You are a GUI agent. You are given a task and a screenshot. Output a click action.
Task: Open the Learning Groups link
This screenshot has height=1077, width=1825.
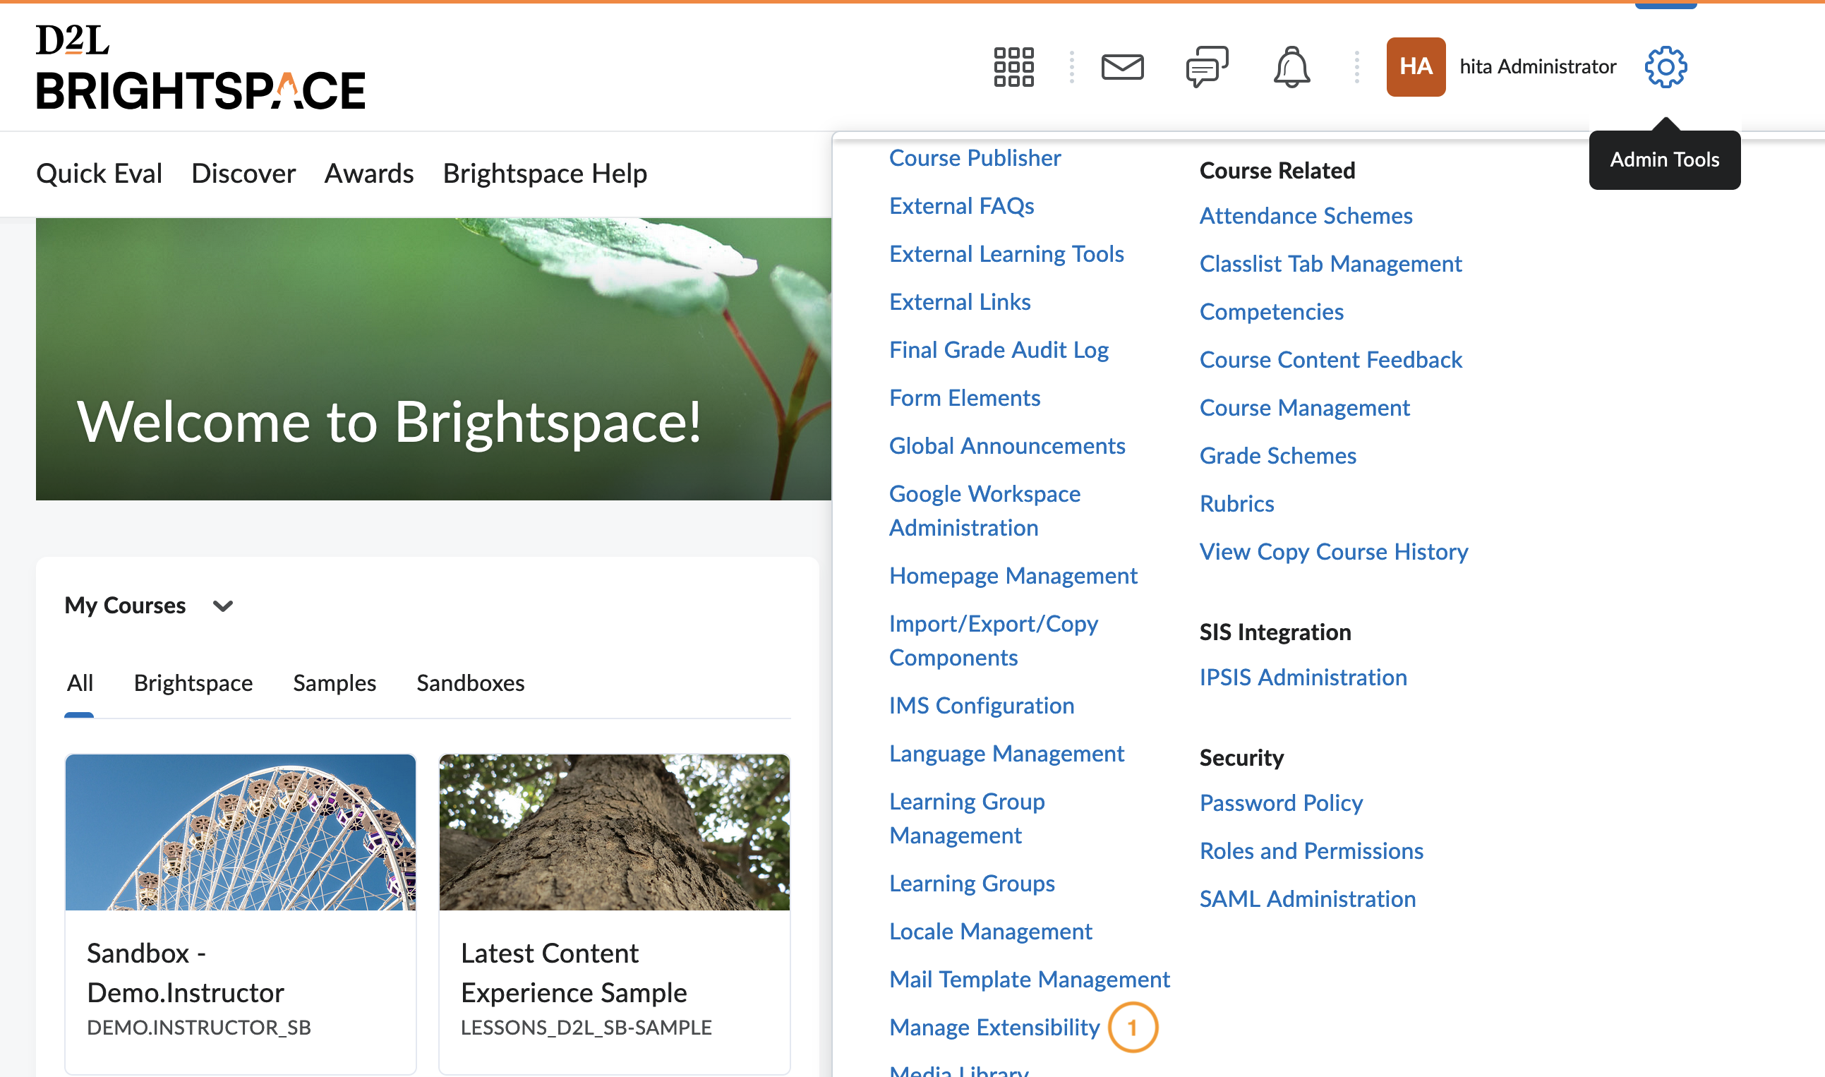(x=972, y=883)
